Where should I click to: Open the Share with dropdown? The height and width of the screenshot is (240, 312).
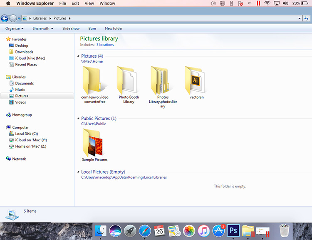(x=43, y=29)
